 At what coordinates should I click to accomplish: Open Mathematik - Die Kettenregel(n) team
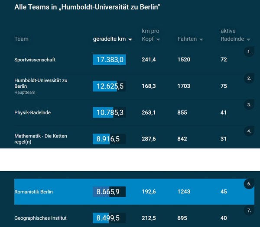pos(41,139)
